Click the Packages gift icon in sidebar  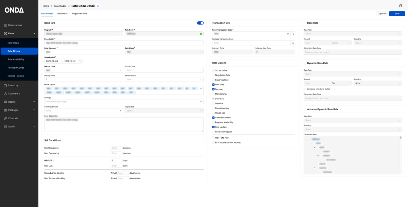[5, 110]
